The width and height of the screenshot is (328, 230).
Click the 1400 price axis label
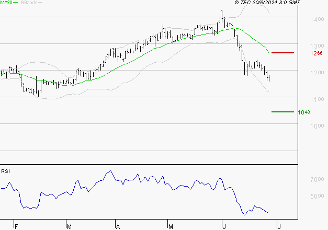click(317, 19)
